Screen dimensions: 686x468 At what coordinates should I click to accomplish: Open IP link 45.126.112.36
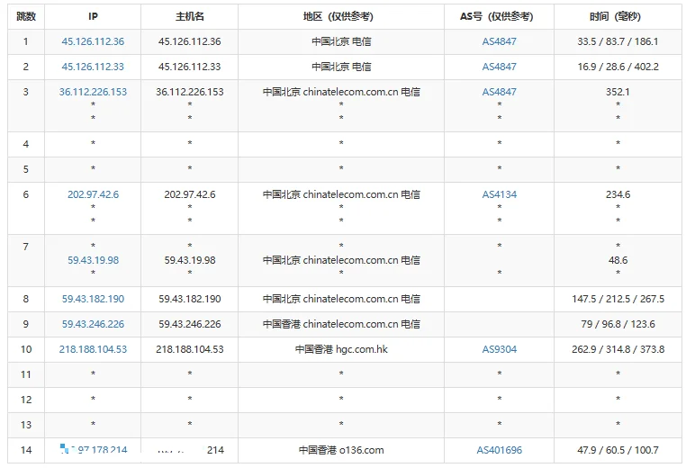93,41
